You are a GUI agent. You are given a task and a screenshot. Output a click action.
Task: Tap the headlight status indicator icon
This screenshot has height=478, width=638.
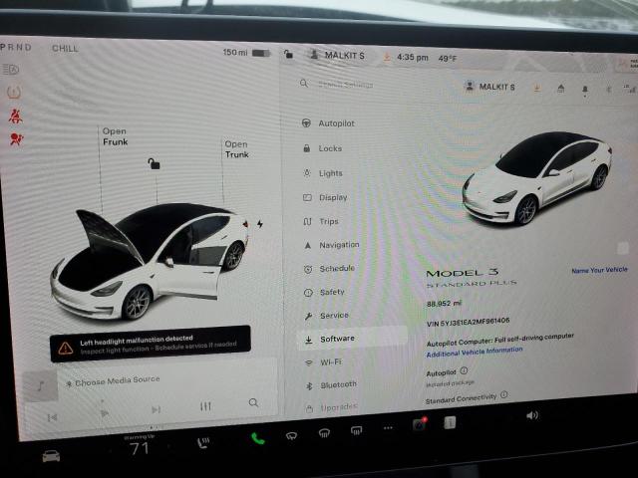(11, 70)
